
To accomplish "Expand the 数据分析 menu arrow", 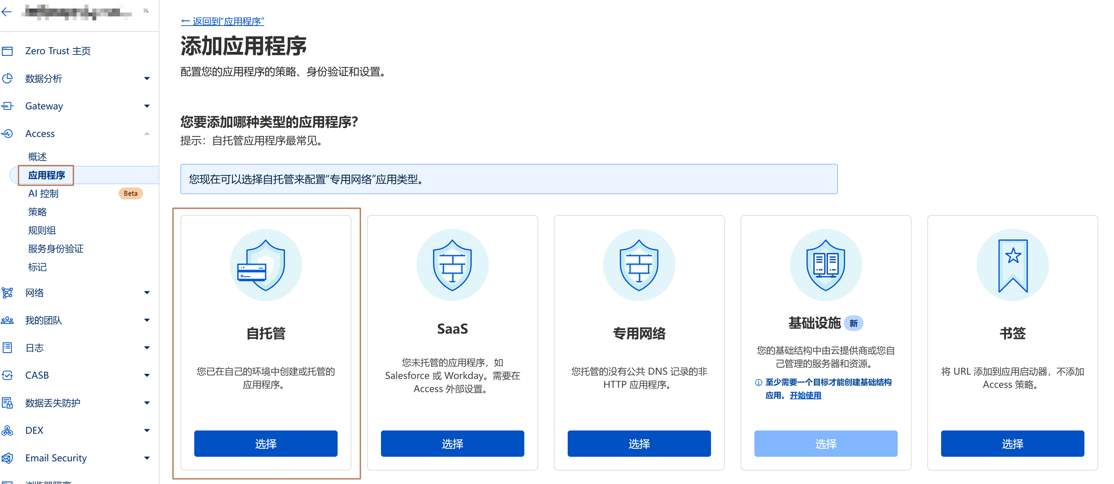I will (x=147, y=79).
